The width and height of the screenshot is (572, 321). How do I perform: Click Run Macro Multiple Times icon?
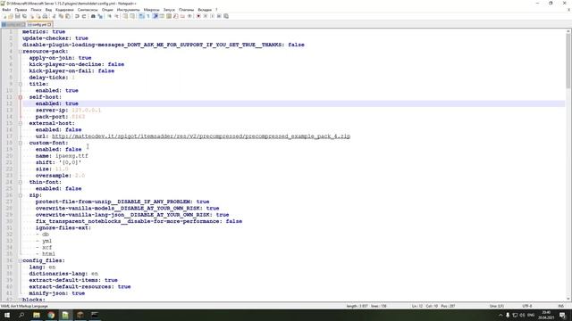(x=219, y=16)
